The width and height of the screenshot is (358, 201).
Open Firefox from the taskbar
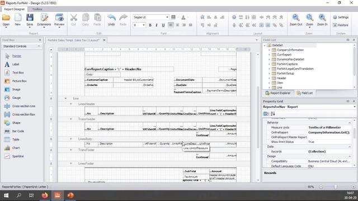pyautogui.click(x=45, y=195)
